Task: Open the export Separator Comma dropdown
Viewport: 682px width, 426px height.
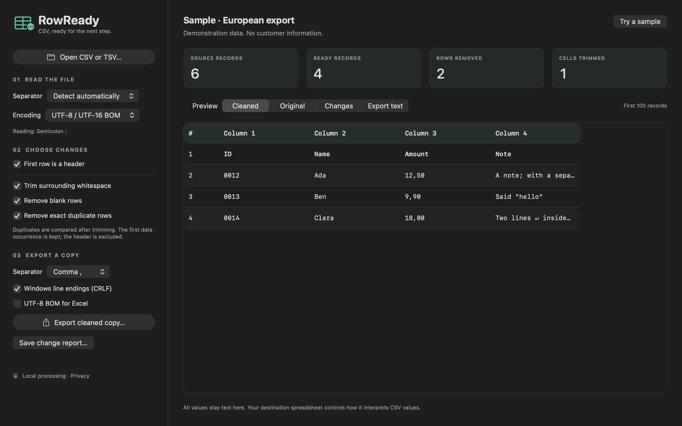Action: [78, 272]
